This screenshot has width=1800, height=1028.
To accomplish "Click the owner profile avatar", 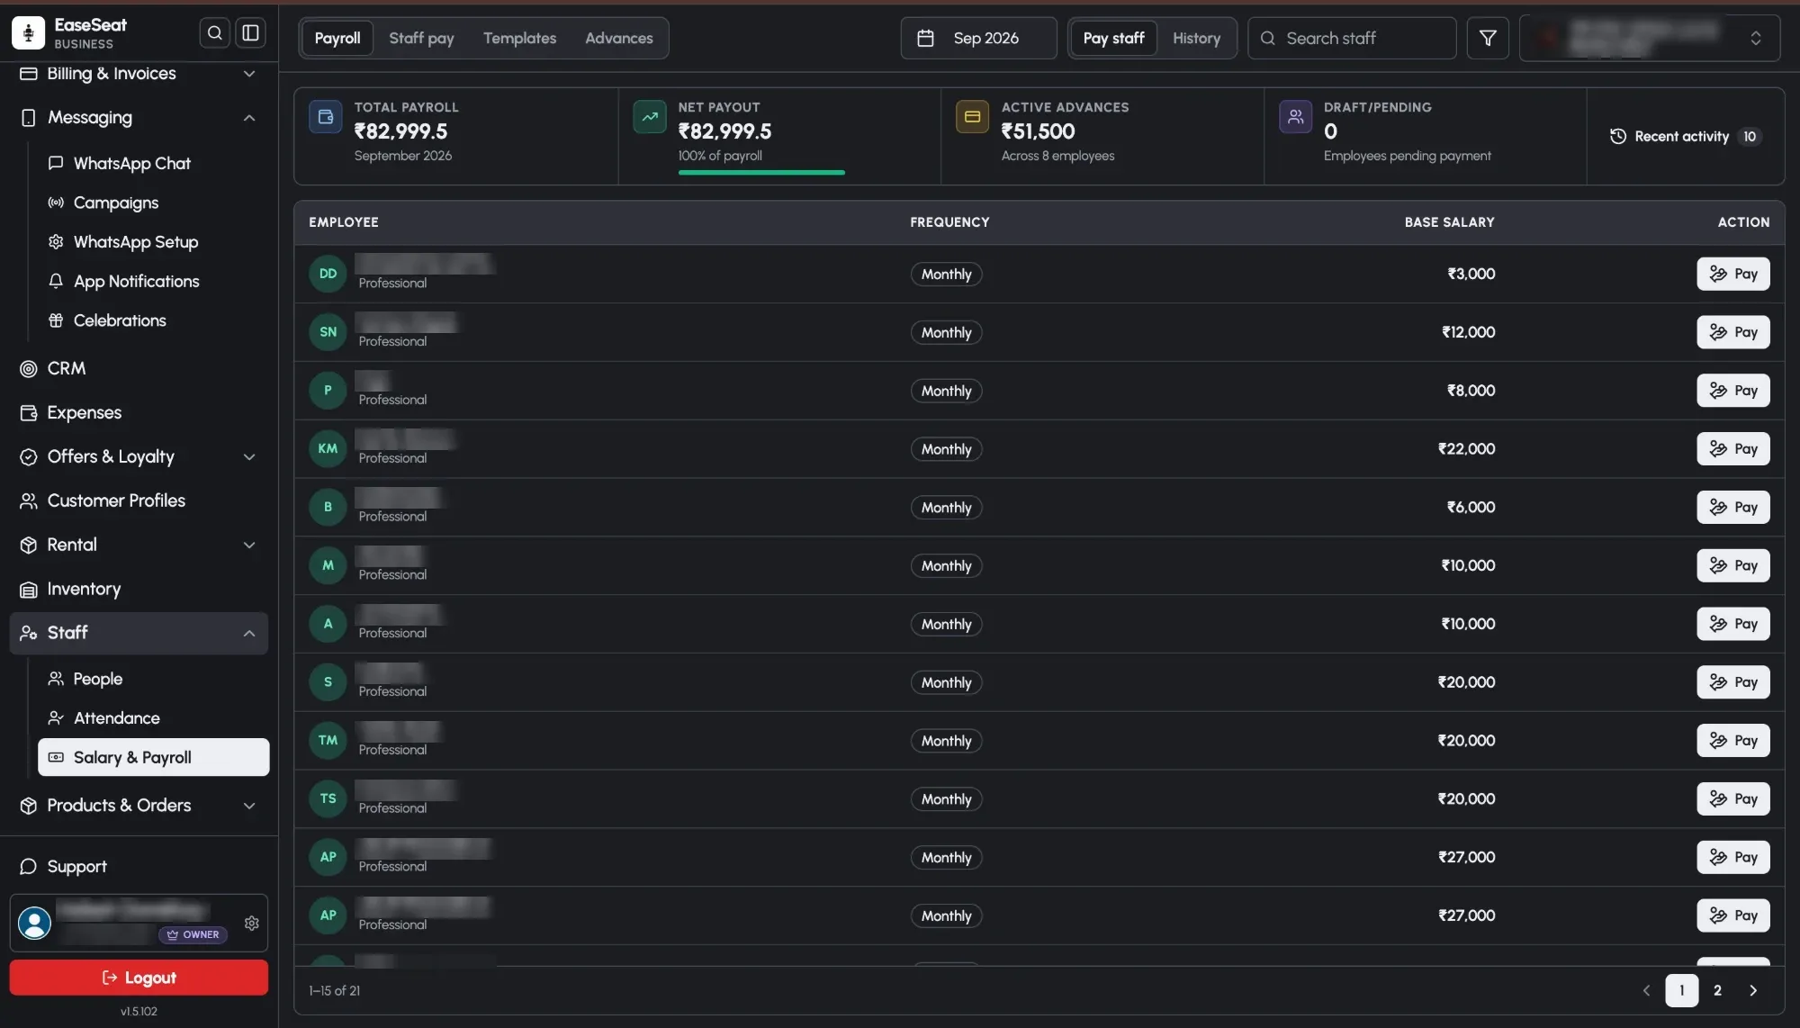I will [x=34, y=924].
